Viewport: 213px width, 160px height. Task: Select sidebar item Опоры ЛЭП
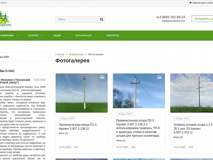coord(23,57)
